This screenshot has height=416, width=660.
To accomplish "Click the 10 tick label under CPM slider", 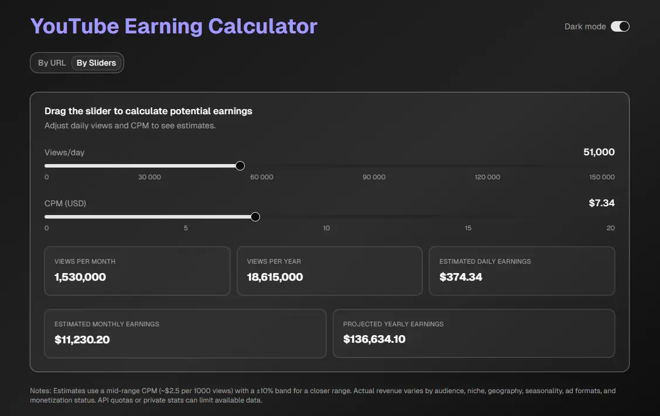I will [326, 228].
